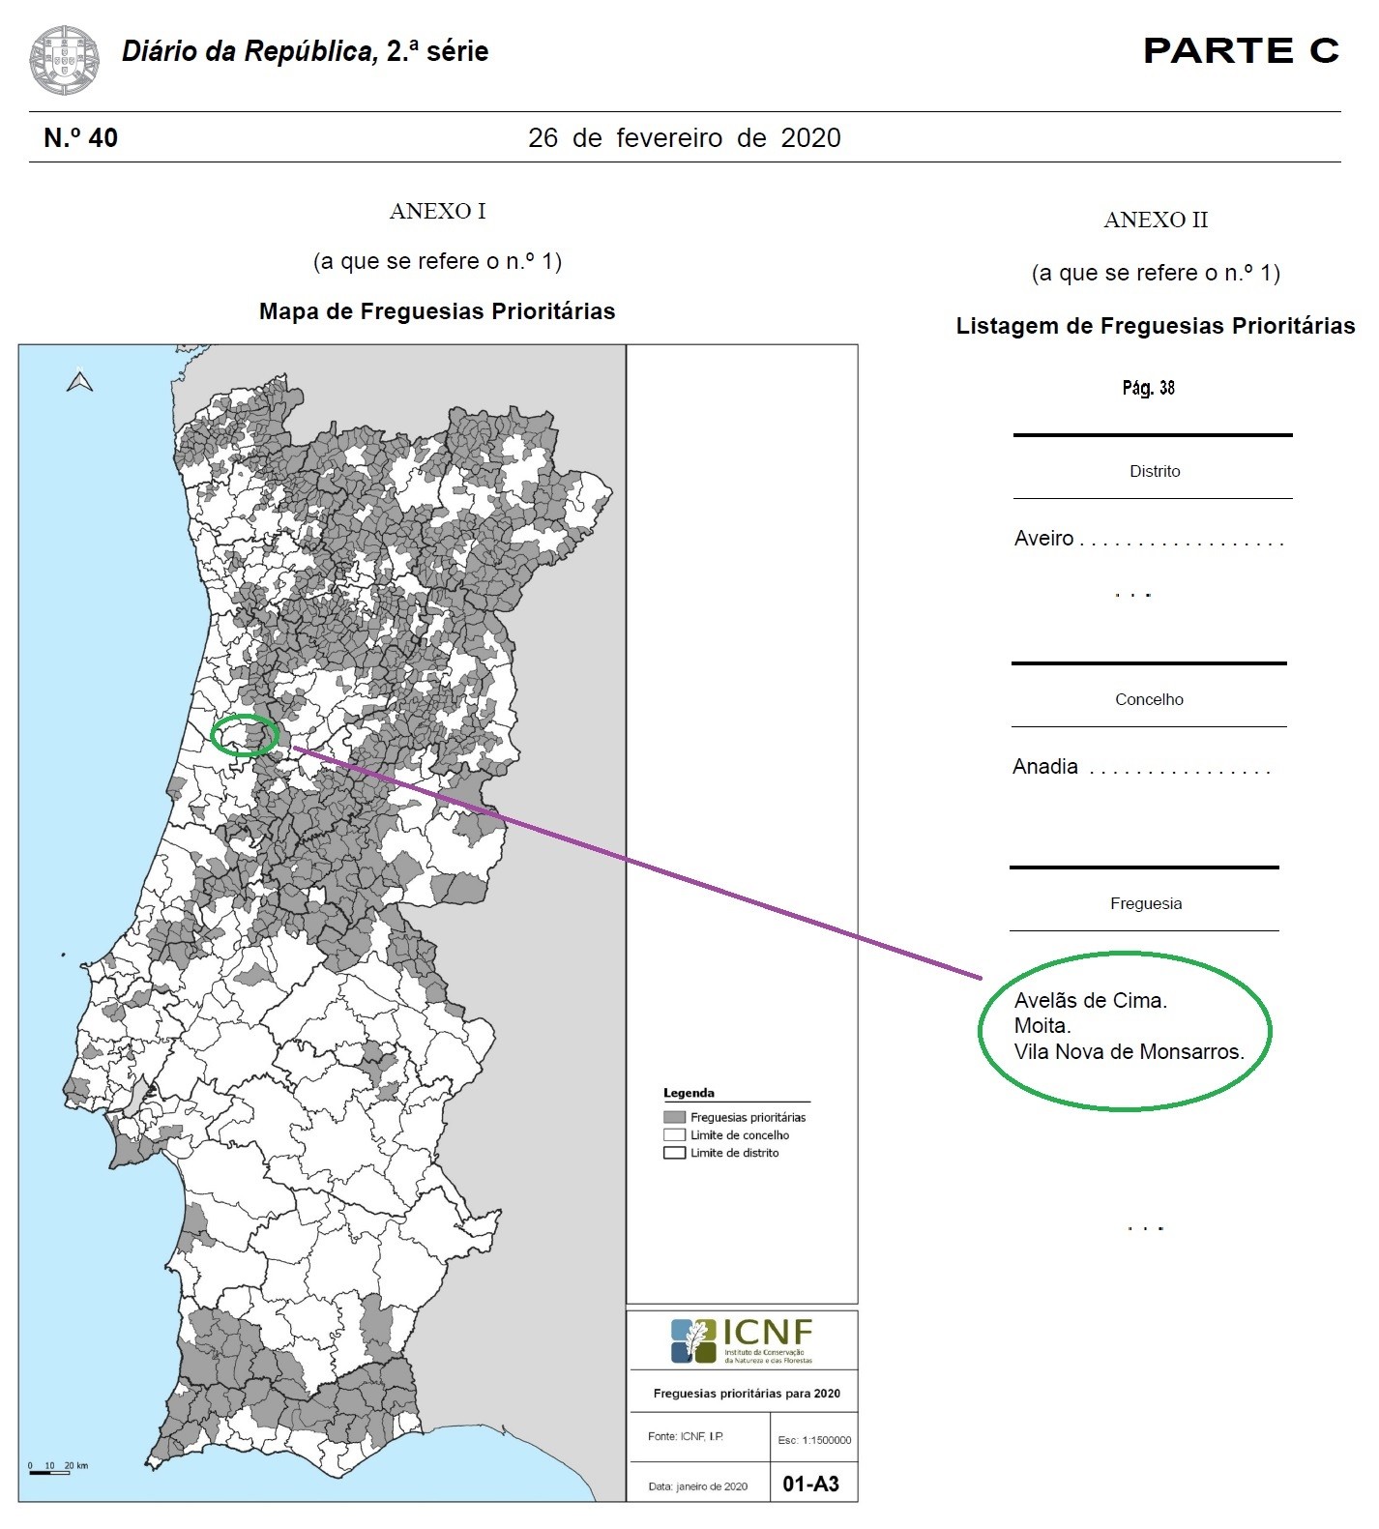Click the Mapa de Freguesias Prioritárias heading
1379x1529 pixels.
click(437, 311)
